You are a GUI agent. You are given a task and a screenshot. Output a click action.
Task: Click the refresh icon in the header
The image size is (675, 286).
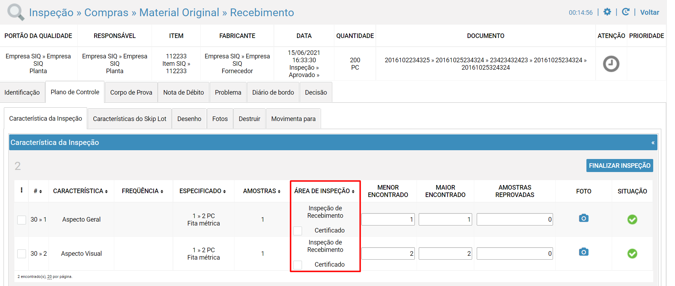[x=625, y=12]
